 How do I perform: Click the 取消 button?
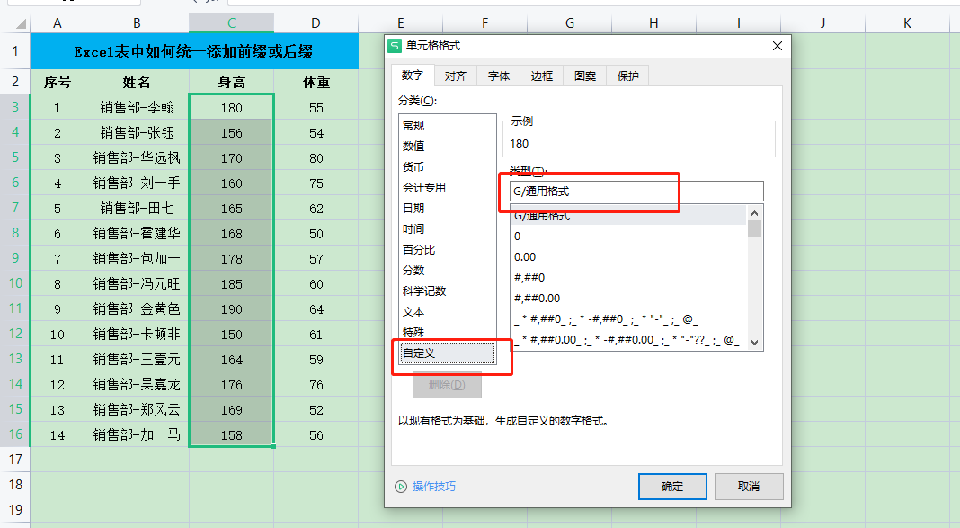tap(749, 487)
